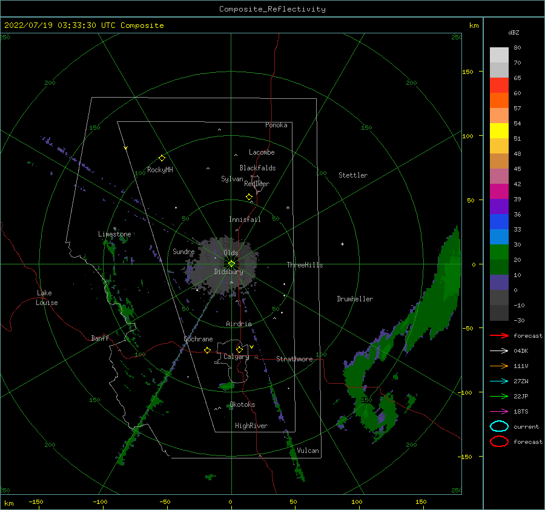
Task: Click the Sylvan label
Action: 232,179
